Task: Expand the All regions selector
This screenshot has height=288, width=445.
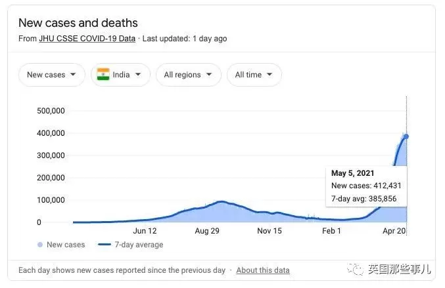Action: [x=189, y=75]
